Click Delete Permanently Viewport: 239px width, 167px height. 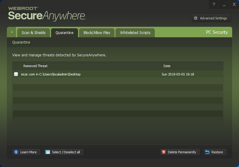pos(180,152)
